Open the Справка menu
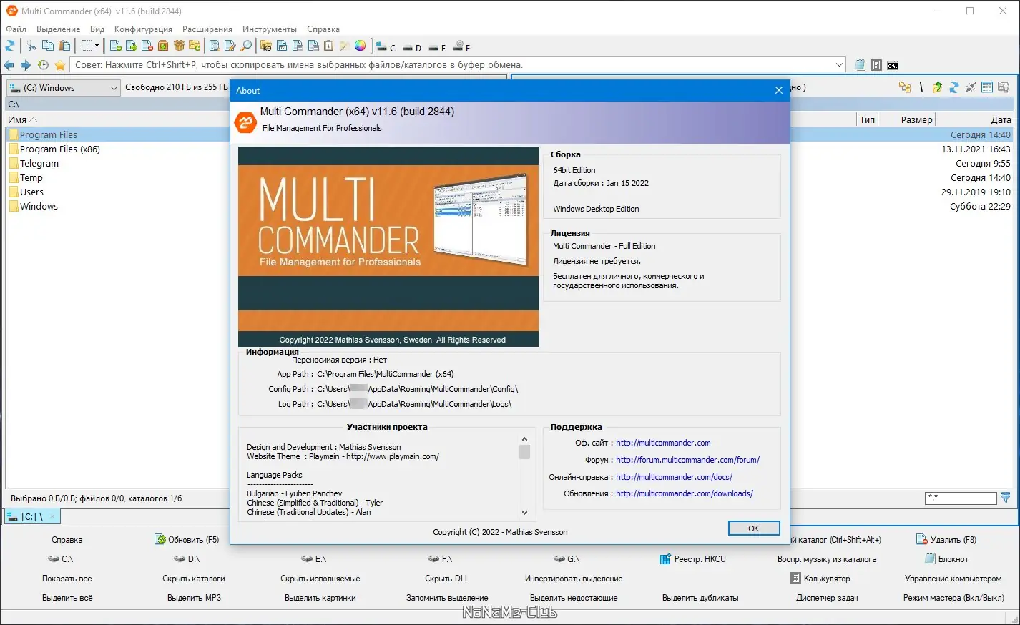The width and height of the screenshot is (1020, 625). (x=323, y=29)
